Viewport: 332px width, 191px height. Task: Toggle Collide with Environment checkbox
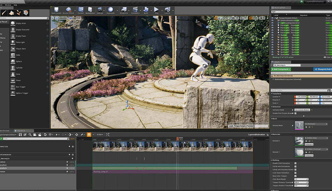[x=295, y=166]
